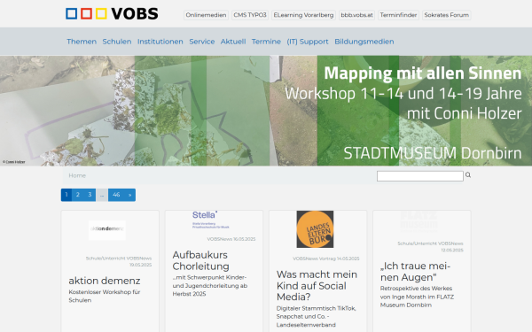The image size is (532, 332).
Task: Open the Stella Vorarlberg logo thumbnail
Action: pyautogui.click(x=211, y=220)
